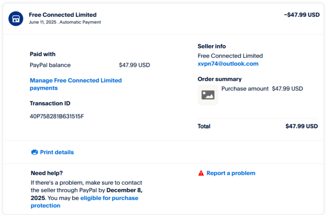Viewport: 326px width, 215px height.
Task: Click the June 11, 2025 Automatic Payment text
Action: coord(65,22)
